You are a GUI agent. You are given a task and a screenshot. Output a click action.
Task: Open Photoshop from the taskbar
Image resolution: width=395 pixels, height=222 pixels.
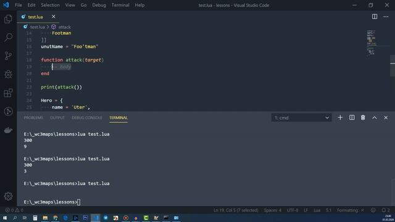[x=85, y=218]
